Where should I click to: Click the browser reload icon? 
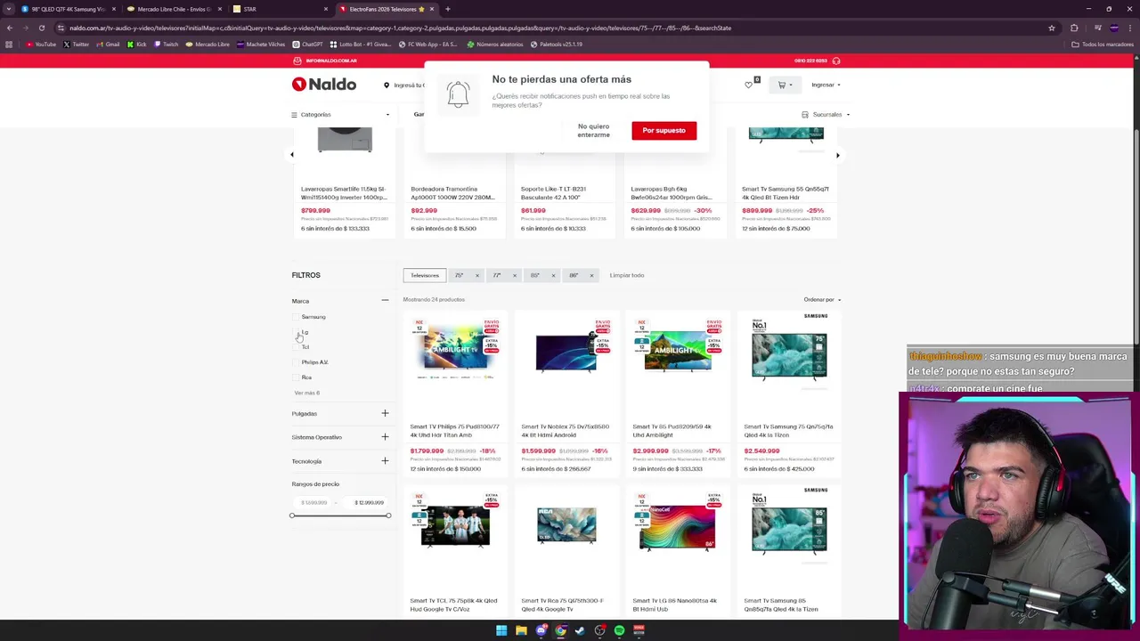41,28
